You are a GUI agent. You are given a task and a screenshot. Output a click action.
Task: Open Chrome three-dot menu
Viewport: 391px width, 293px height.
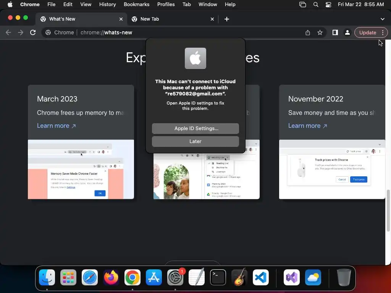click(383, 32)
